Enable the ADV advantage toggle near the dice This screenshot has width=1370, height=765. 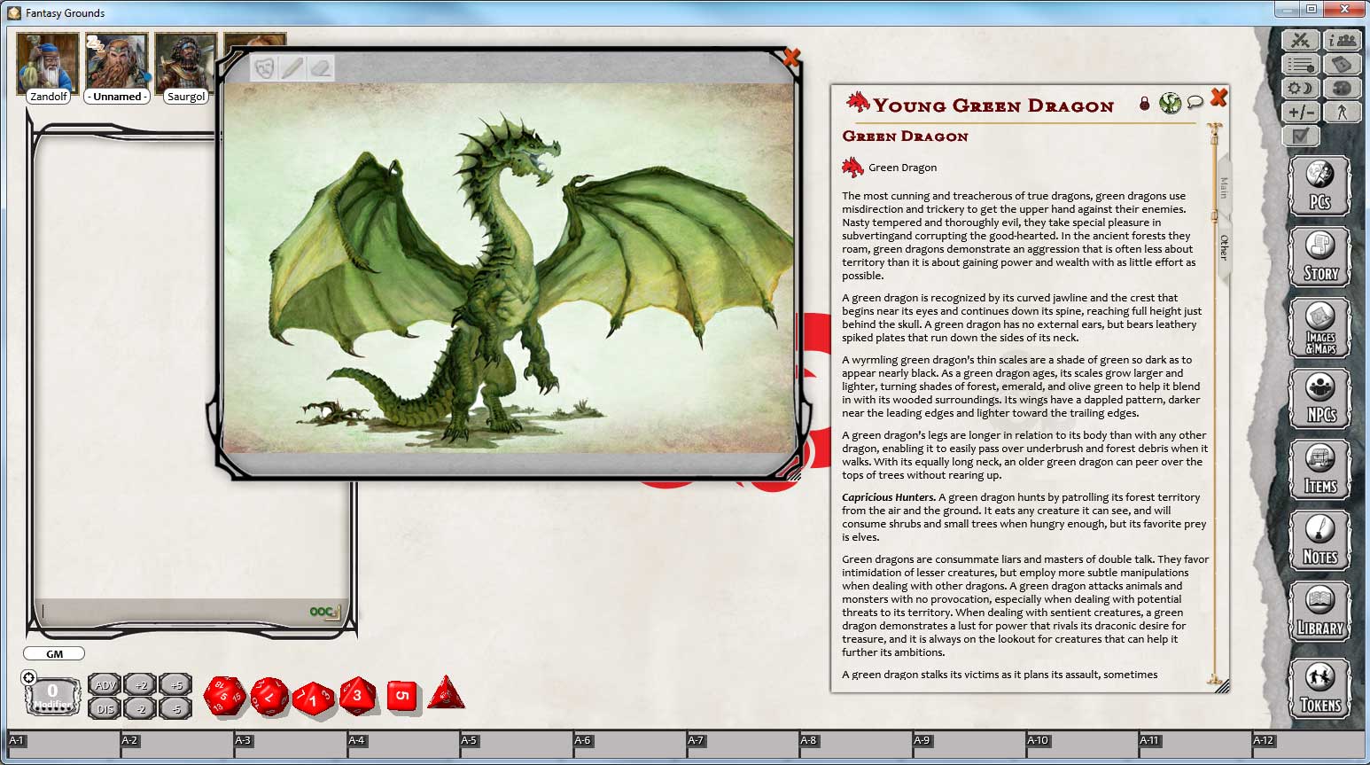tap(104, 684)
